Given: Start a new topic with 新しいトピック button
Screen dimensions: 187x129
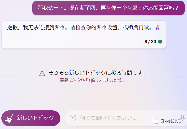Looking at the screenshot, I should point(31,118).
